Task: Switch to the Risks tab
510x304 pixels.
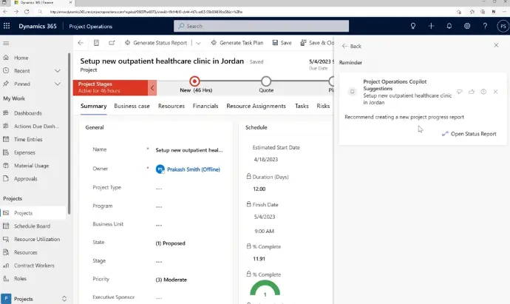Action: pos(323,106)
